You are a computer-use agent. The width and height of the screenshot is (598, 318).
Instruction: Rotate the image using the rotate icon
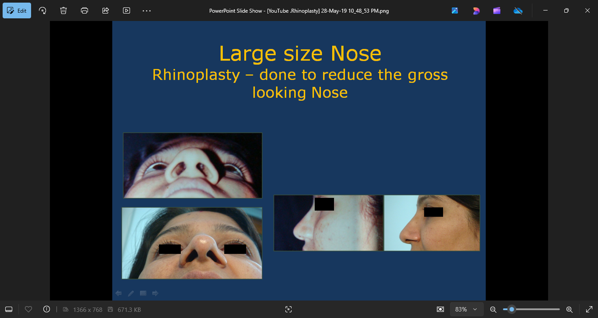pyautogui.click(x=42, y=10)
